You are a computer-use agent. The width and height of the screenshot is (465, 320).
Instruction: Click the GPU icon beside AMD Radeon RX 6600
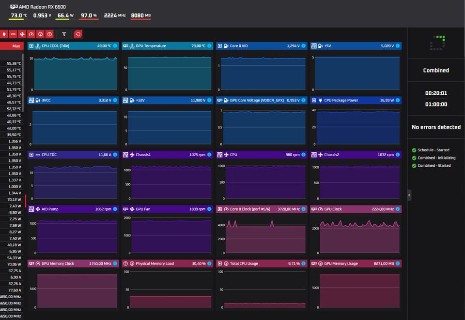point(14,6)
